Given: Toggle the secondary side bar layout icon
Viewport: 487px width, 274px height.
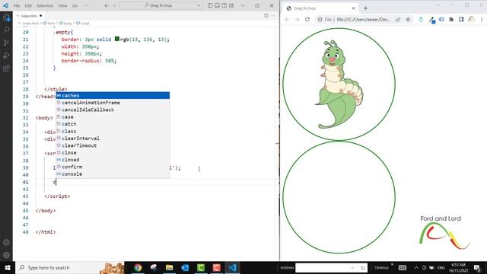Looking at the screenshot, I should pyautogui.click(x=224, y=5).
